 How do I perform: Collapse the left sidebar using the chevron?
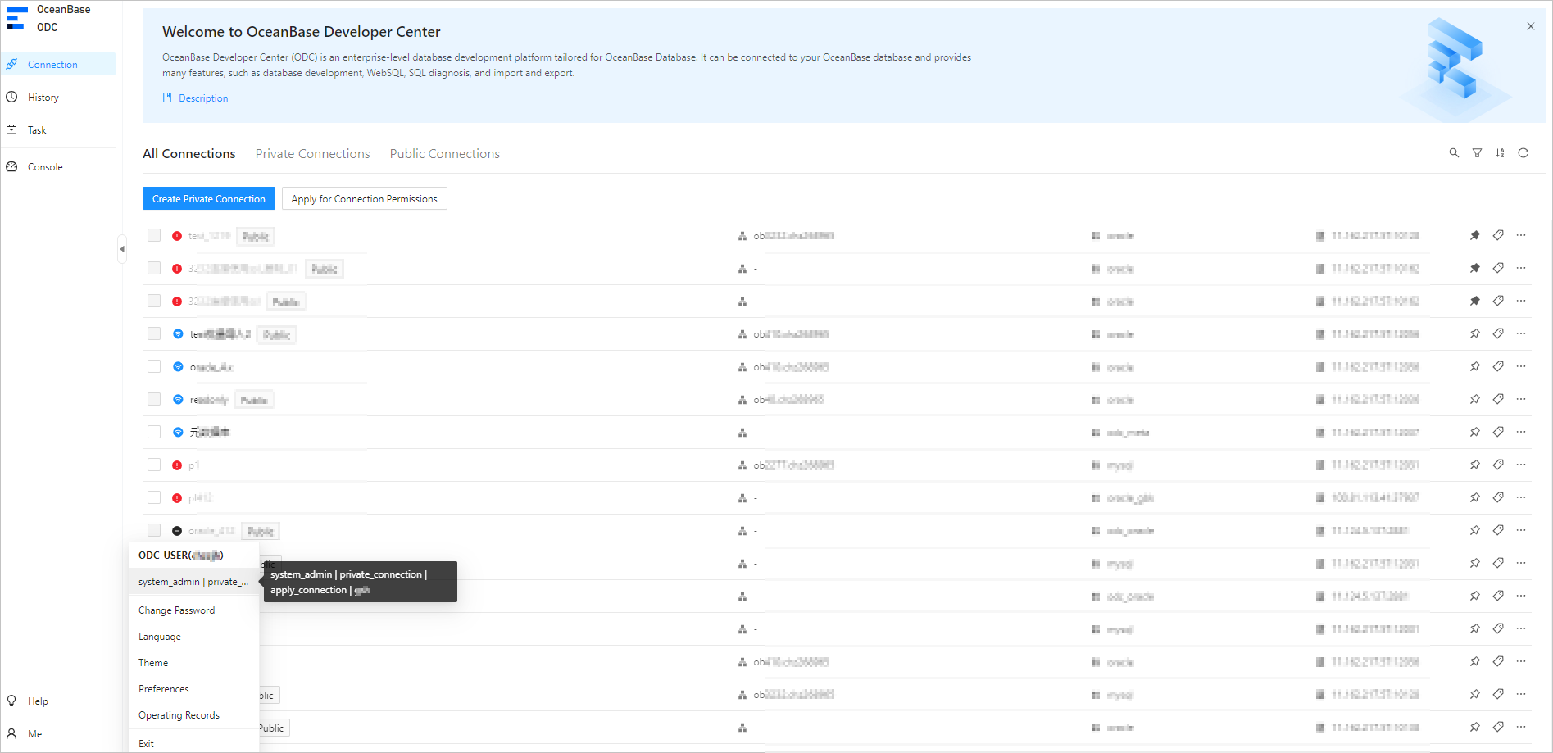coord(122,248)
